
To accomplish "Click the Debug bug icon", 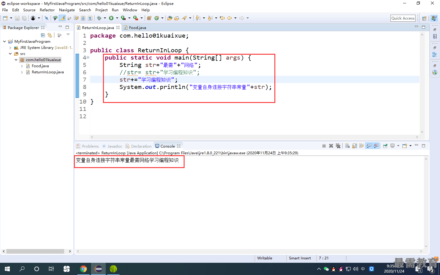I will [99, 18].
